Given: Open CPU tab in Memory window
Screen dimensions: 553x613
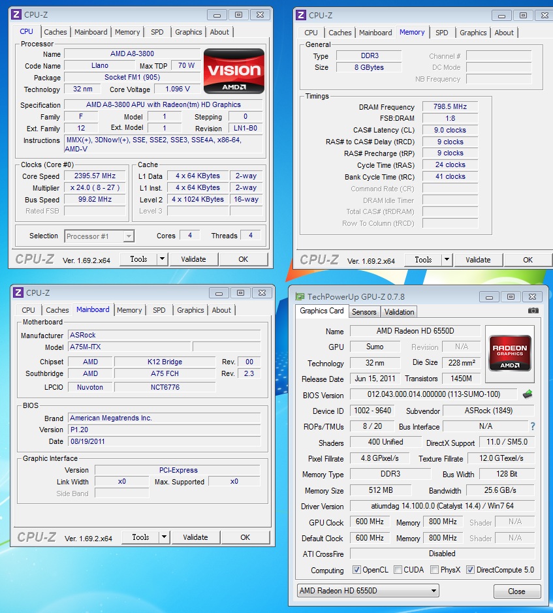Looking at the screenshot, I should pos(311,33).
